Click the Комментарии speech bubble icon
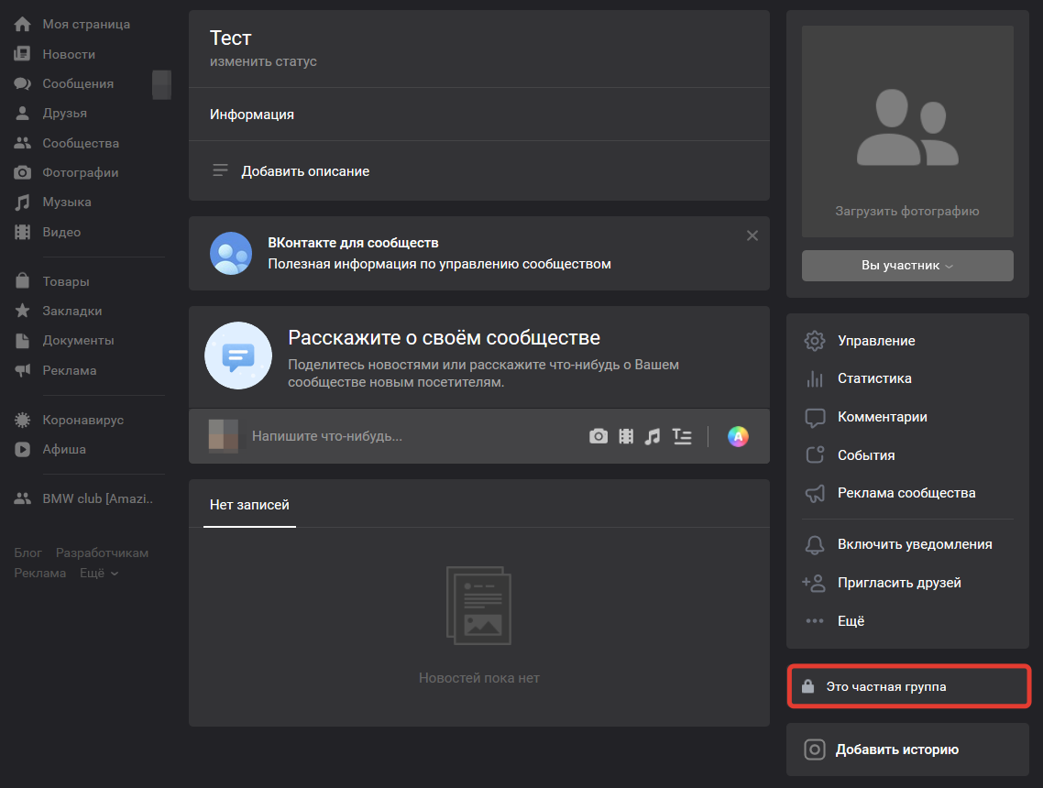The image size is (1043, 788). 814,417
